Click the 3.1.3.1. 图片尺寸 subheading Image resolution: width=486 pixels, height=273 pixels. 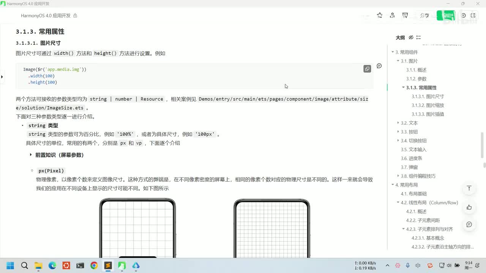pyautogui.click(x=38, y=43)
